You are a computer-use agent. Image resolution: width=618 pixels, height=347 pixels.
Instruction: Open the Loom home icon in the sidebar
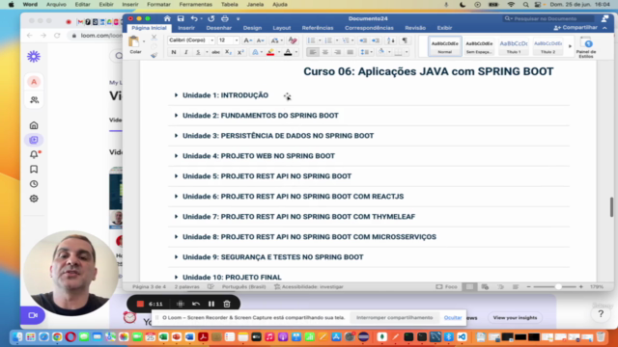(x=34, y=125)
